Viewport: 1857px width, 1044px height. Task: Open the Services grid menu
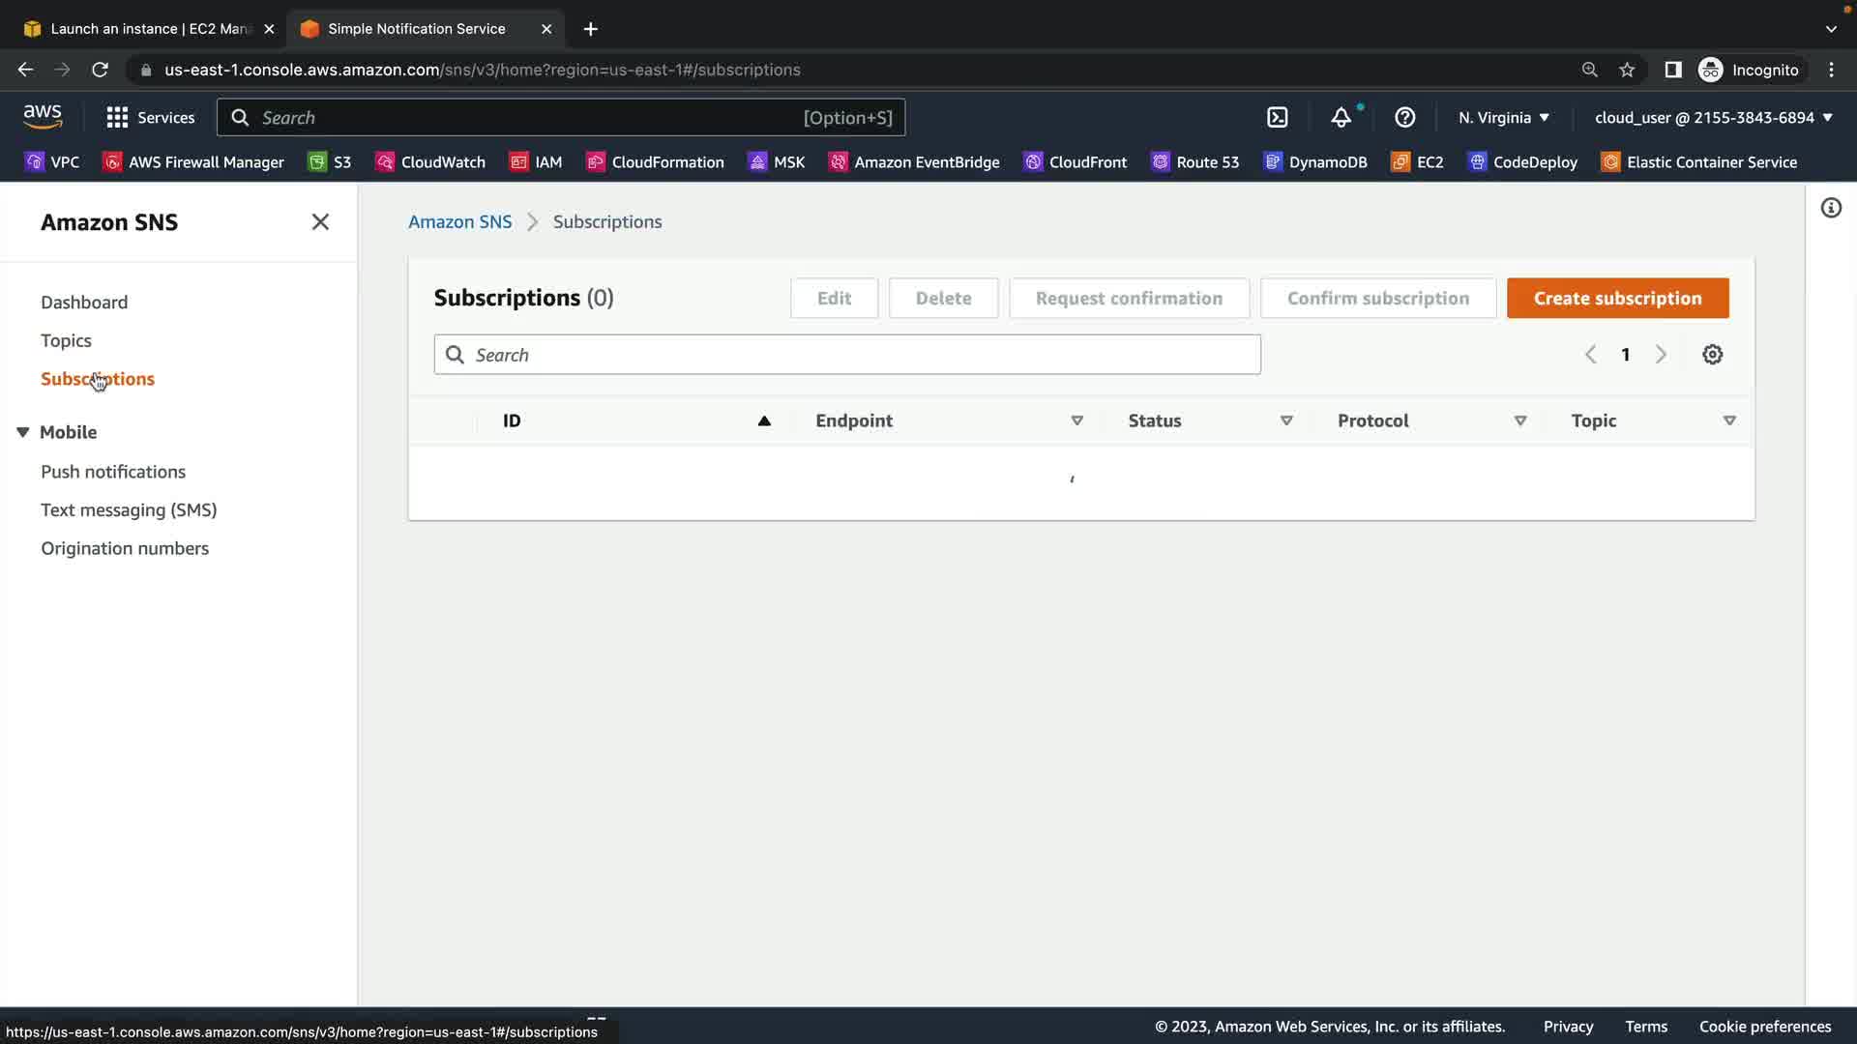(x=150, y=118)
